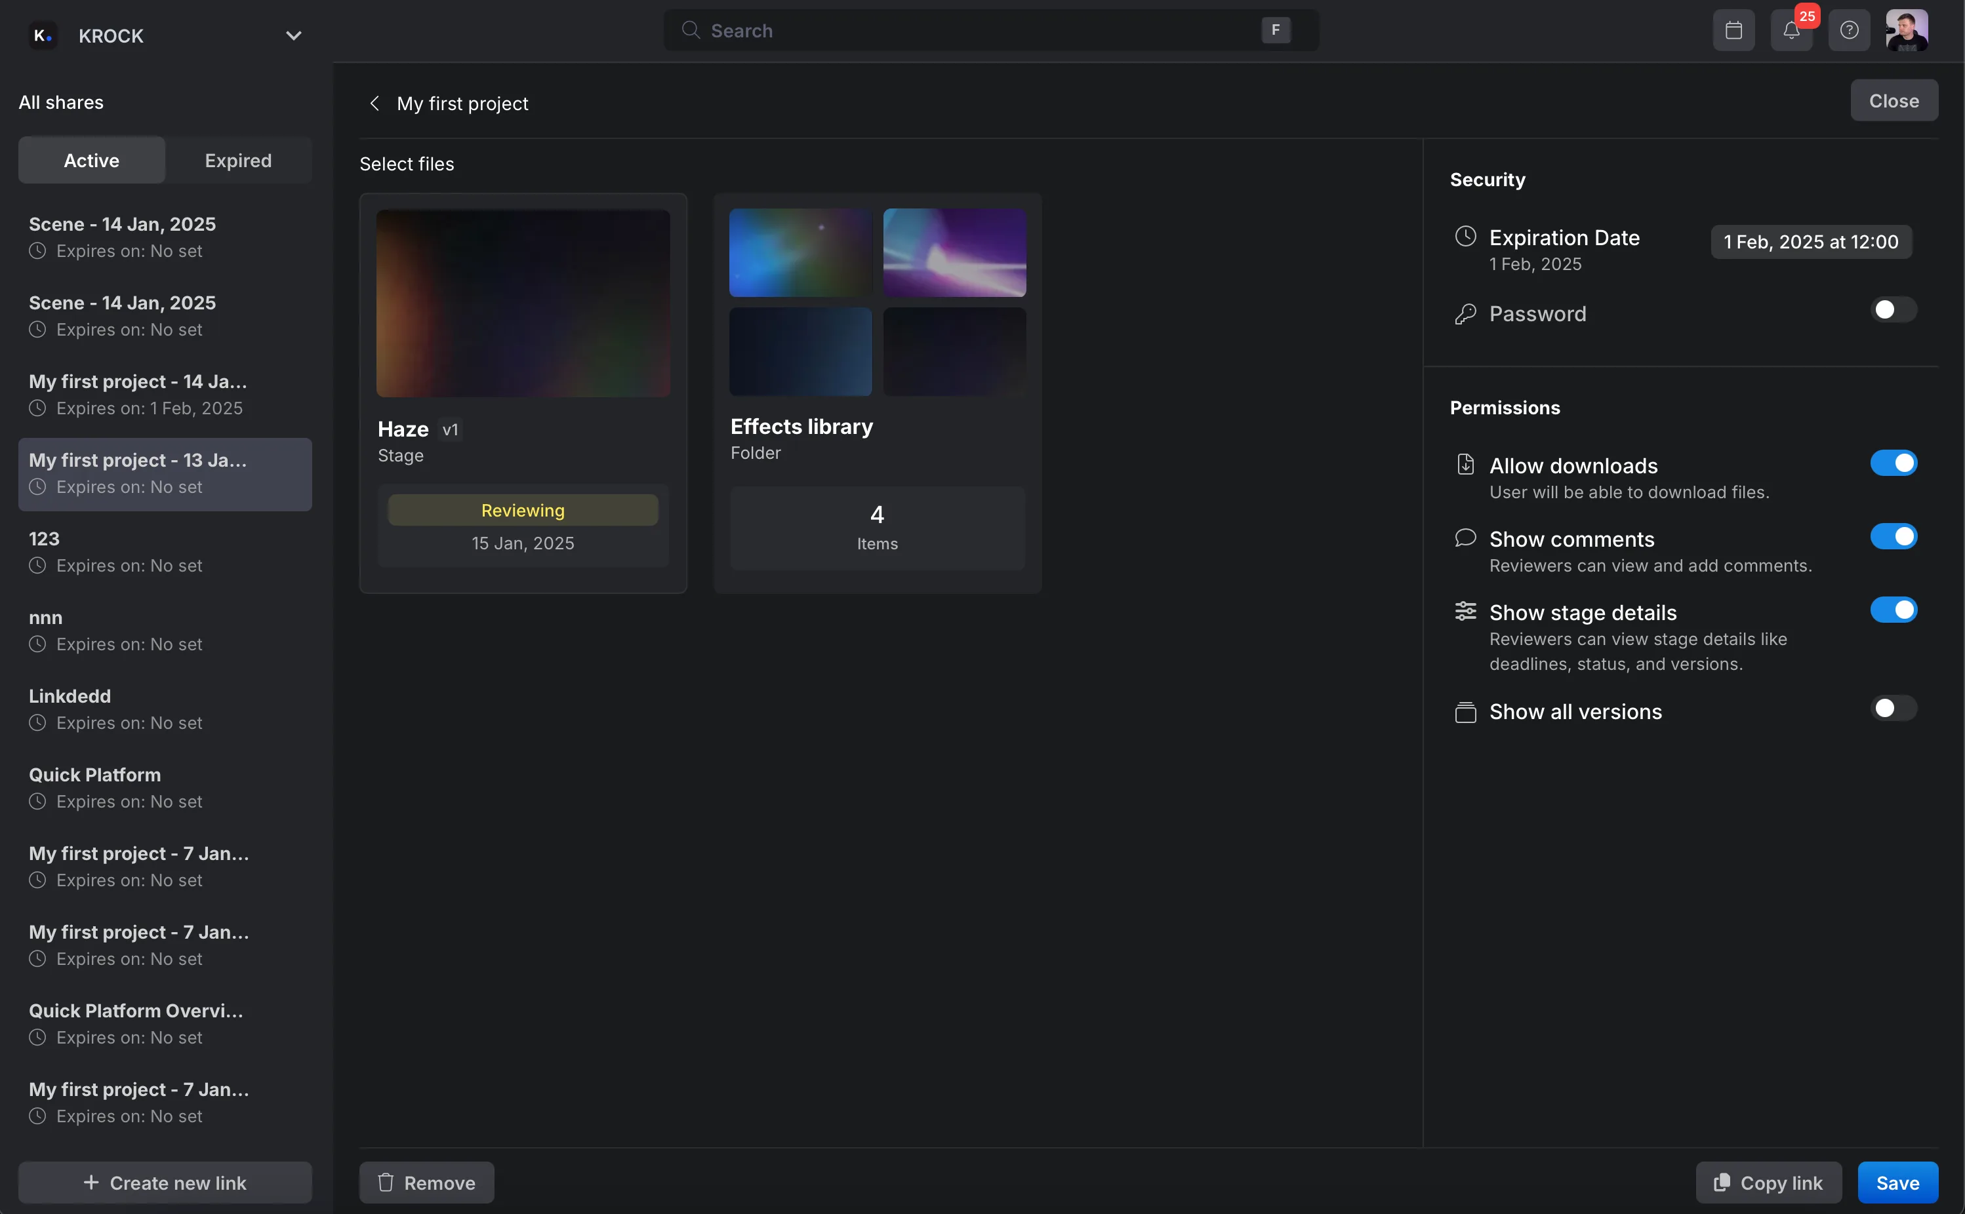Open the expiration date selector

pyautogui.click(x=1810, y=241)
